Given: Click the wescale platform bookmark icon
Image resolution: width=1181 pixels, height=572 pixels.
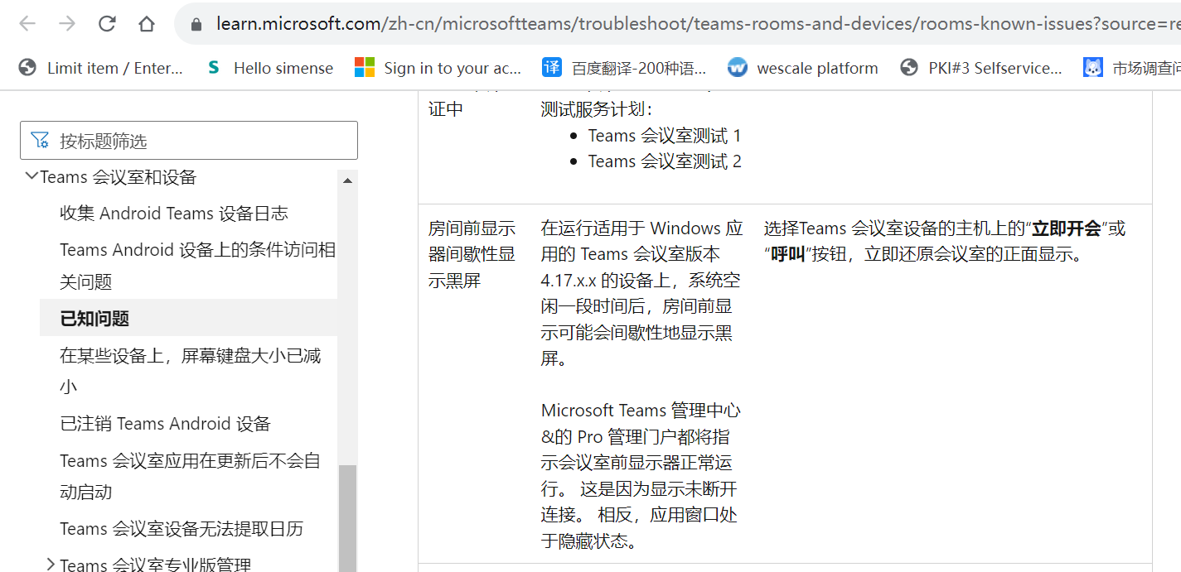Looking at the screenshot, I should (737, 68).
